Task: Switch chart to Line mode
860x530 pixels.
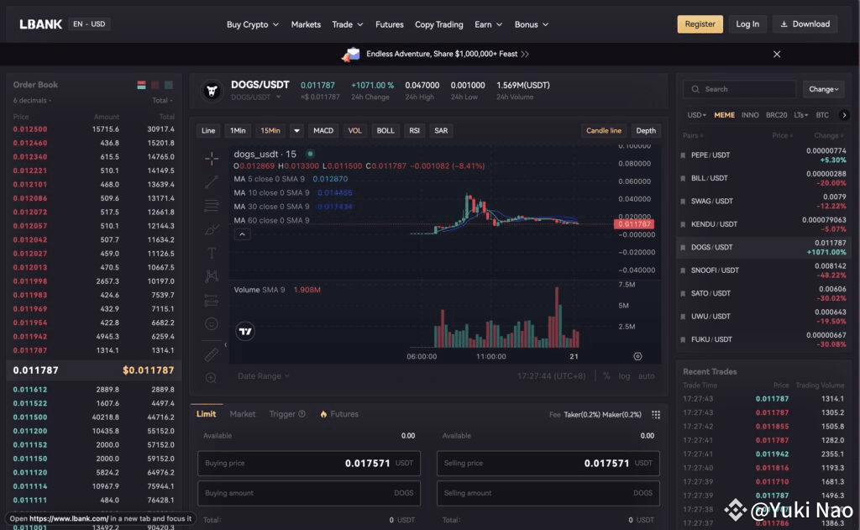Action: (208, 130)
